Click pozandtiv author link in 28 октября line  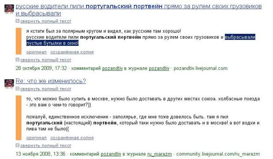click(x=112, y=68)
